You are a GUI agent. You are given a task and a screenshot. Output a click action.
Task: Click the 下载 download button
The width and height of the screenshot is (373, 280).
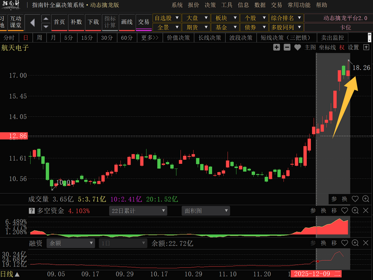point(93,22)
